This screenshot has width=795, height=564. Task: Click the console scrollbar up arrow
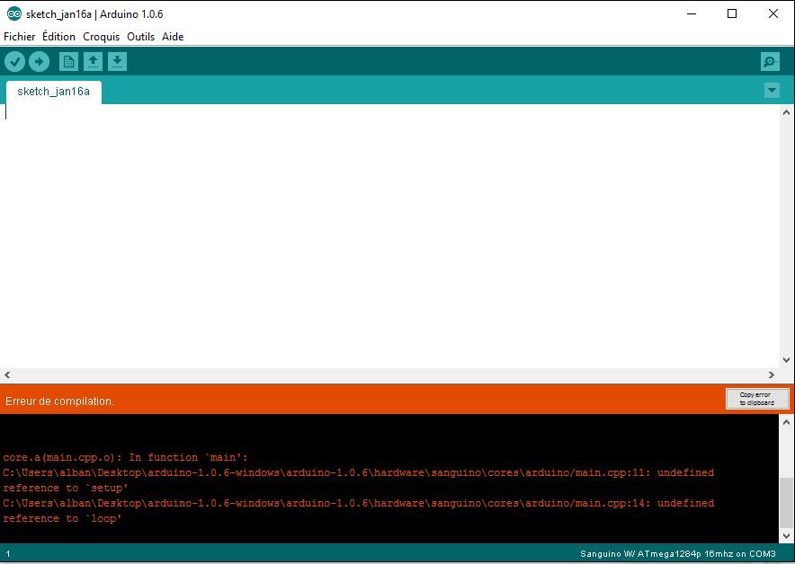tap(786, 422)
